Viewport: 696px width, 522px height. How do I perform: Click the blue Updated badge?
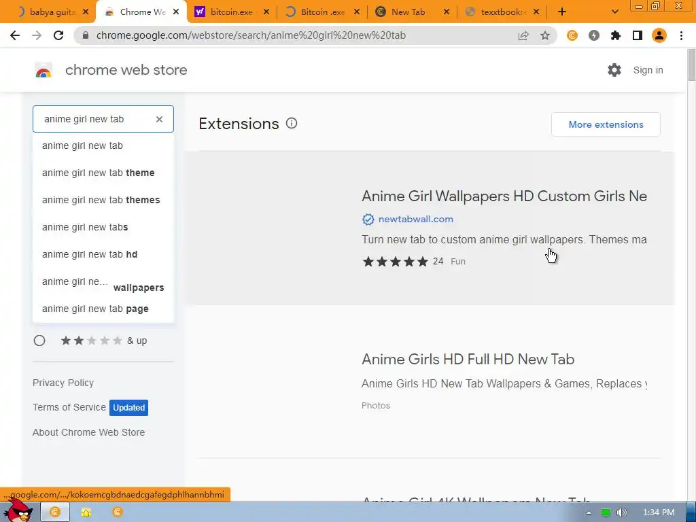click(128, 408)
